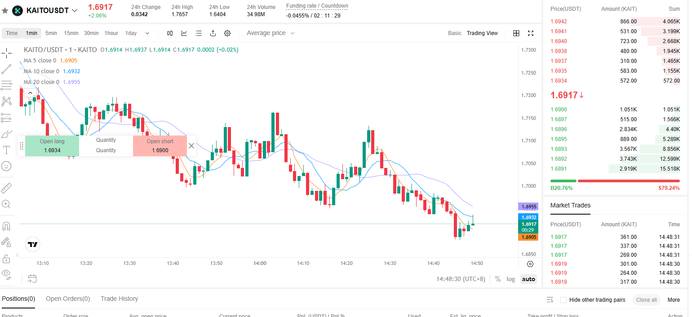The image size is (692, 317).
Task: Select the brush drawing tool
Action: (6, 134)
